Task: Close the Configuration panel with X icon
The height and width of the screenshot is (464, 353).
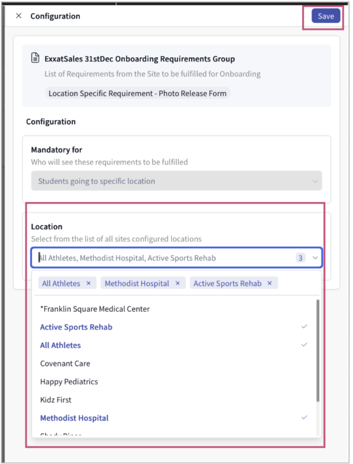Action: [19, 16]
